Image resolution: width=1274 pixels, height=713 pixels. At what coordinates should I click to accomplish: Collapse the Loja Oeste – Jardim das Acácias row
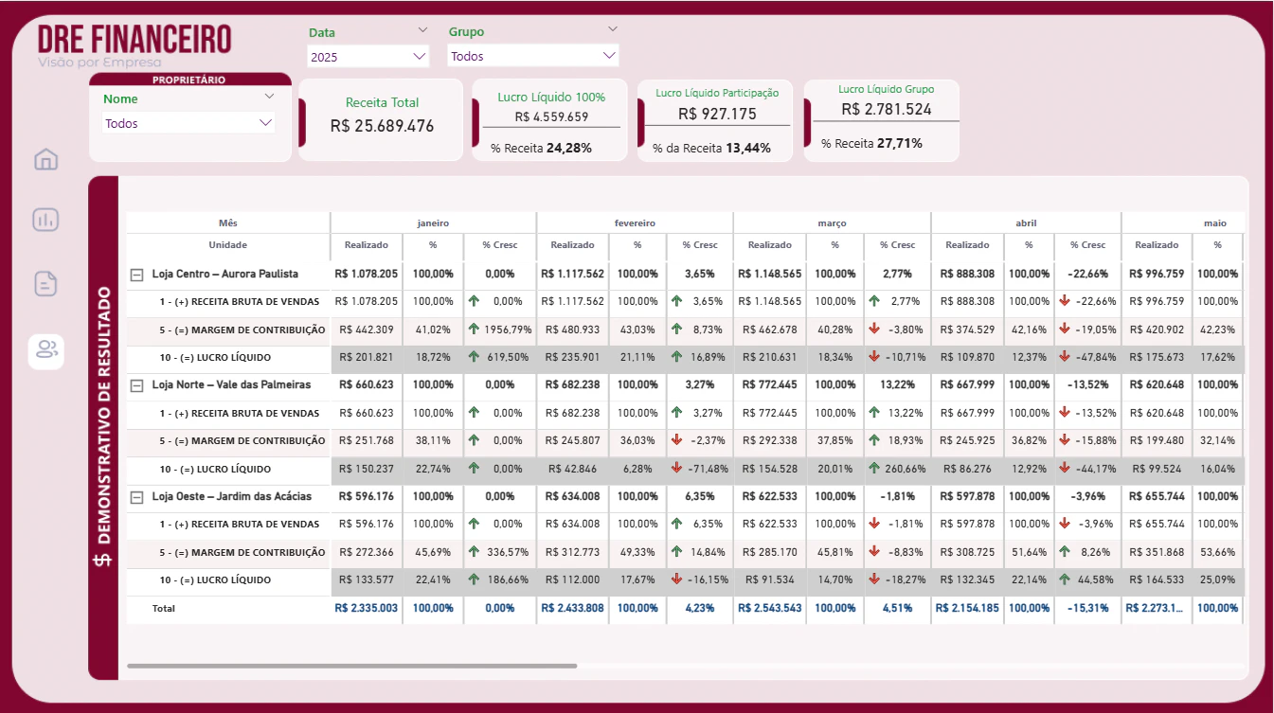tap(136, 496)
